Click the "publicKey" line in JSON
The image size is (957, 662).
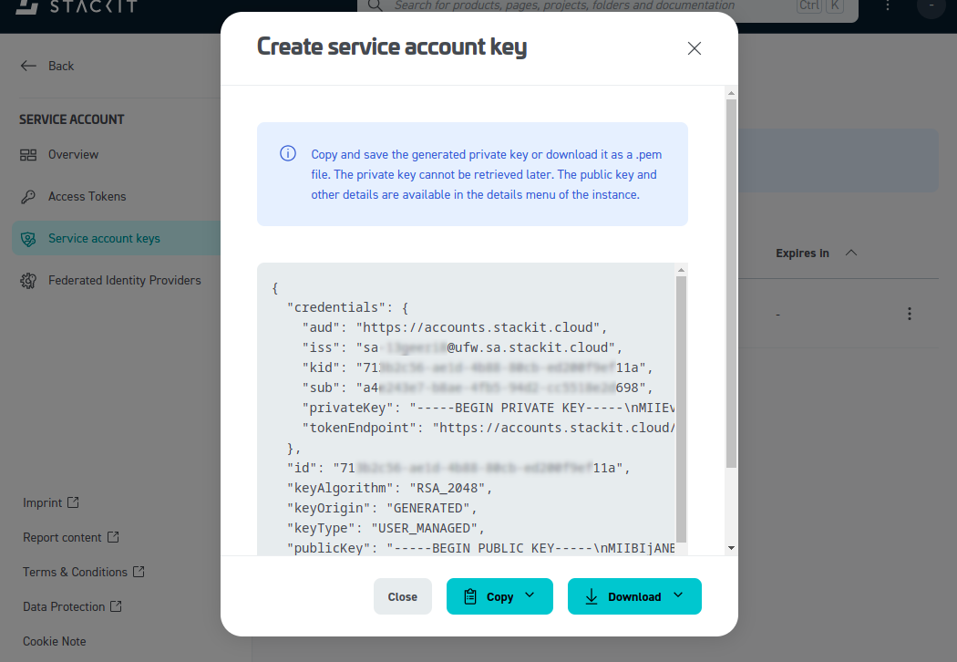click(481, 548)
